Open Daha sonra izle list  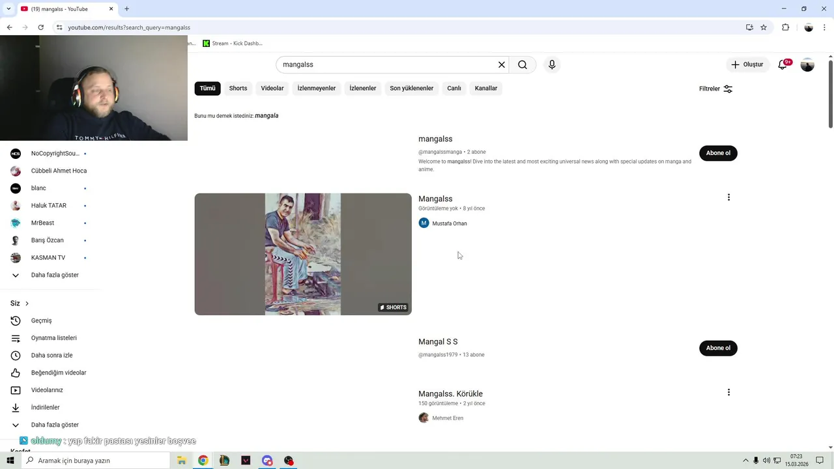coord(51,356)
